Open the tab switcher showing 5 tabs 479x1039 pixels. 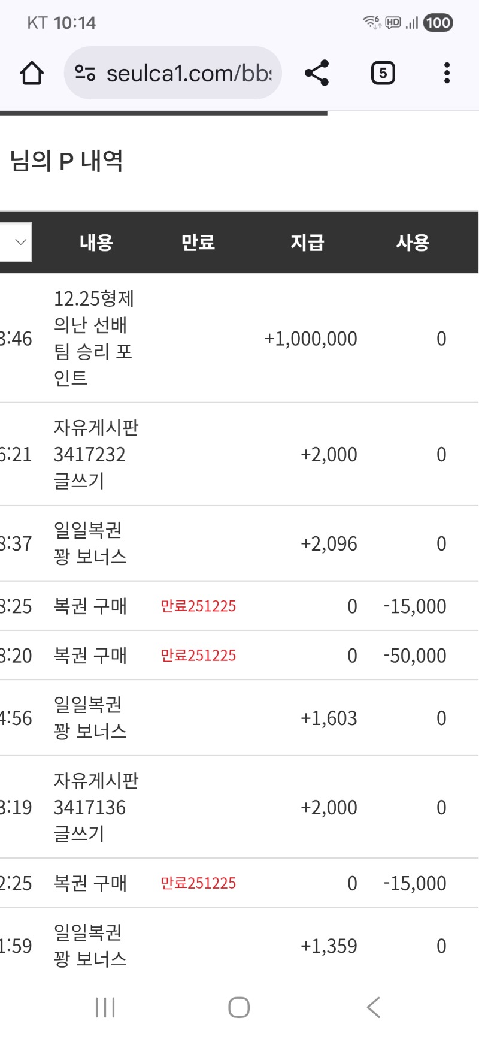(x=383, y=73)
